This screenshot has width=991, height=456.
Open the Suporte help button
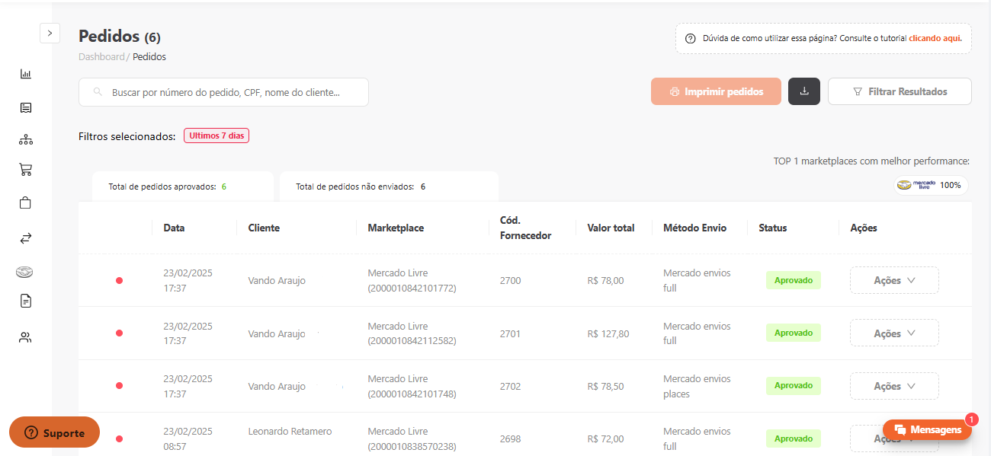(54, 432)
